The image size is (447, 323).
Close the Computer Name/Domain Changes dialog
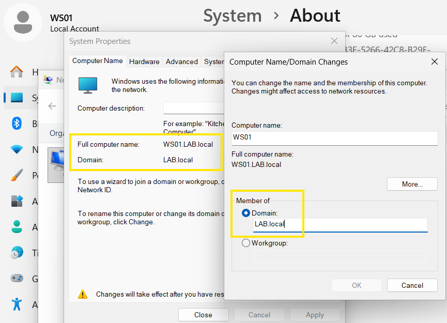click(435, 61)
